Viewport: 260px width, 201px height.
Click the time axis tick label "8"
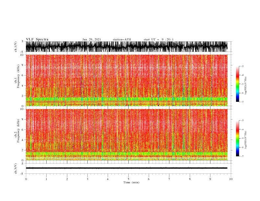pyautogui.click(x=190, y=179)
